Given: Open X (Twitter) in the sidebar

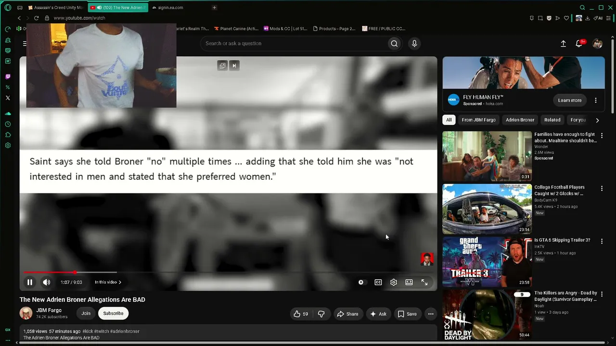Looking at the screenshot, I should [x=8, y=98].
